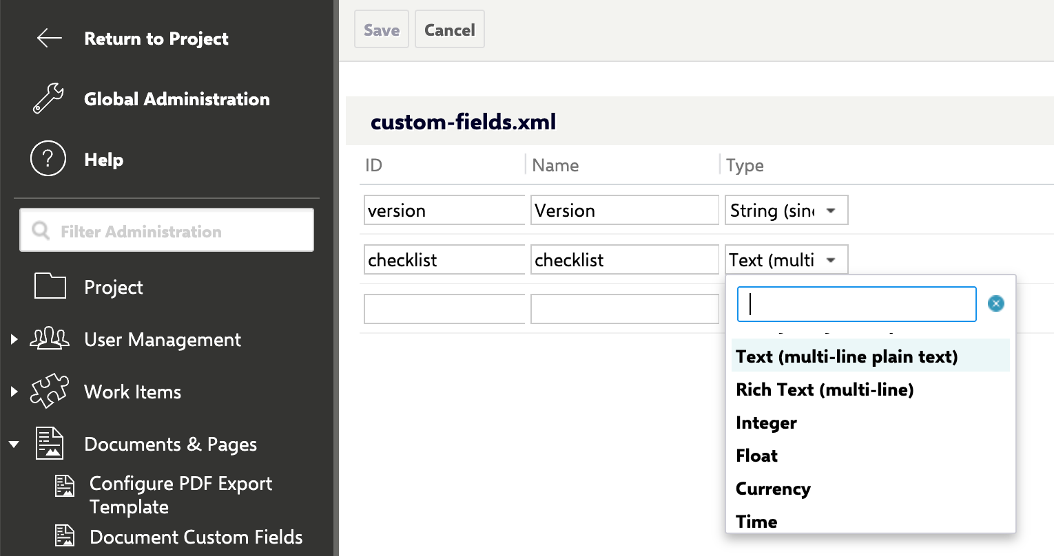
Task: Click the Documents & Pages icon
Action: coord(50,444)
